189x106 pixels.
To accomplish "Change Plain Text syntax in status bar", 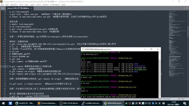I will [181, 99].
